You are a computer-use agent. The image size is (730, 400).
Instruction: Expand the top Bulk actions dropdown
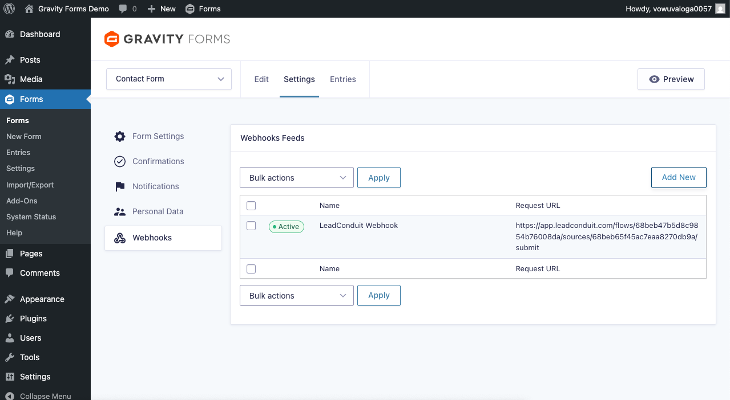click(x=297, y=178)
